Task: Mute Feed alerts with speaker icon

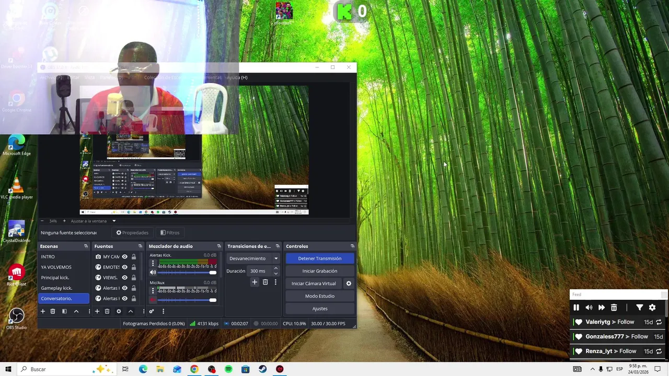Action: 589,308
